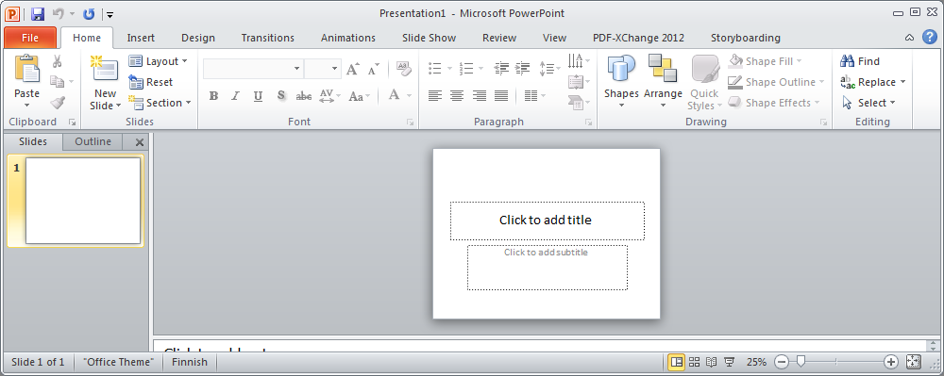Open the line spacing dropdown

[x=549, y=69]
